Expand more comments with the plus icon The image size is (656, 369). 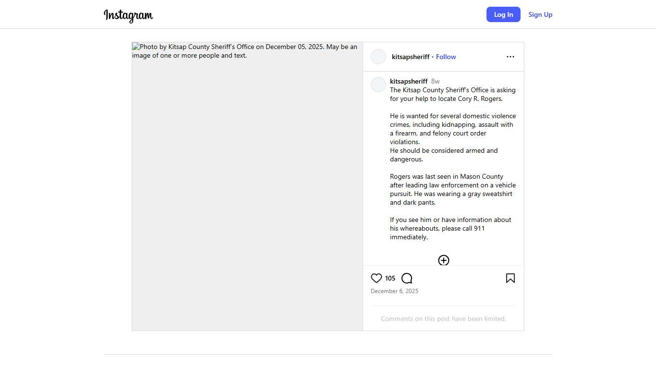click(444, 260)
